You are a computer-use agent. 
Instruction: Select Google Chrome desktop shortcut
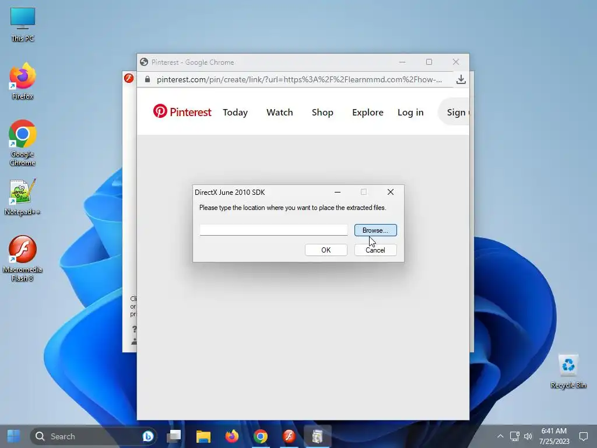pos(23,143)
